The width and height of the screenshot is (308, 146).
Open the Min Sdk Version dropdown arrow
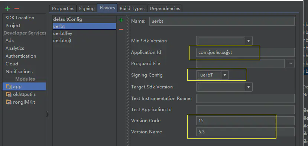tap(249, 41)
